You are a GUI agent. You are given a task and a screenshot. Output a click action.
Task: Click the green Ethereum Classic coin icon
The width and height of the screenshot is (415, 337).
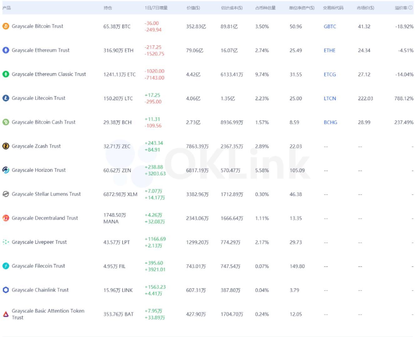coord(6,74)
